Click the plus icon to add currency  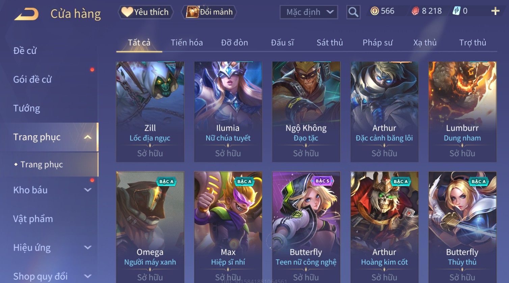click(495, 11)
